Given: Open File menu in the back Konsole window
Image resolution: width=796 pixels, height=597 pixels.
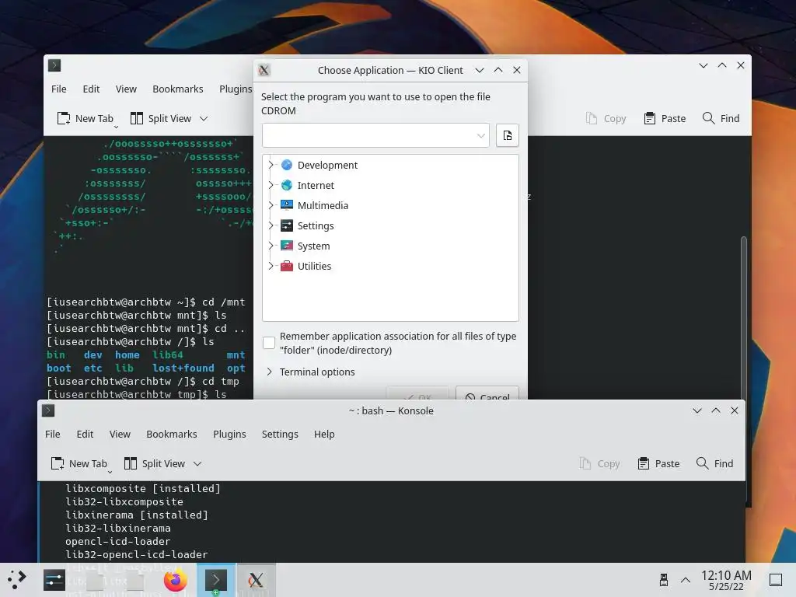Looking at the screenshot, I should (x=59, y=89).
